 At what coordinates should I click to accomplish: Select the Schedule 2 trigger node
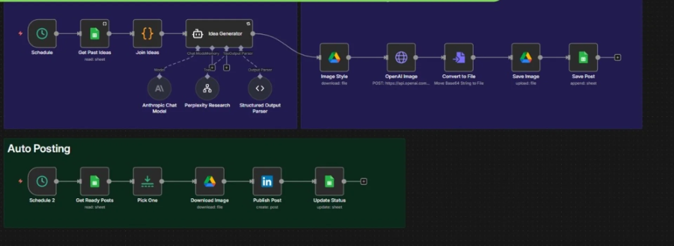(x=42, y=181)
